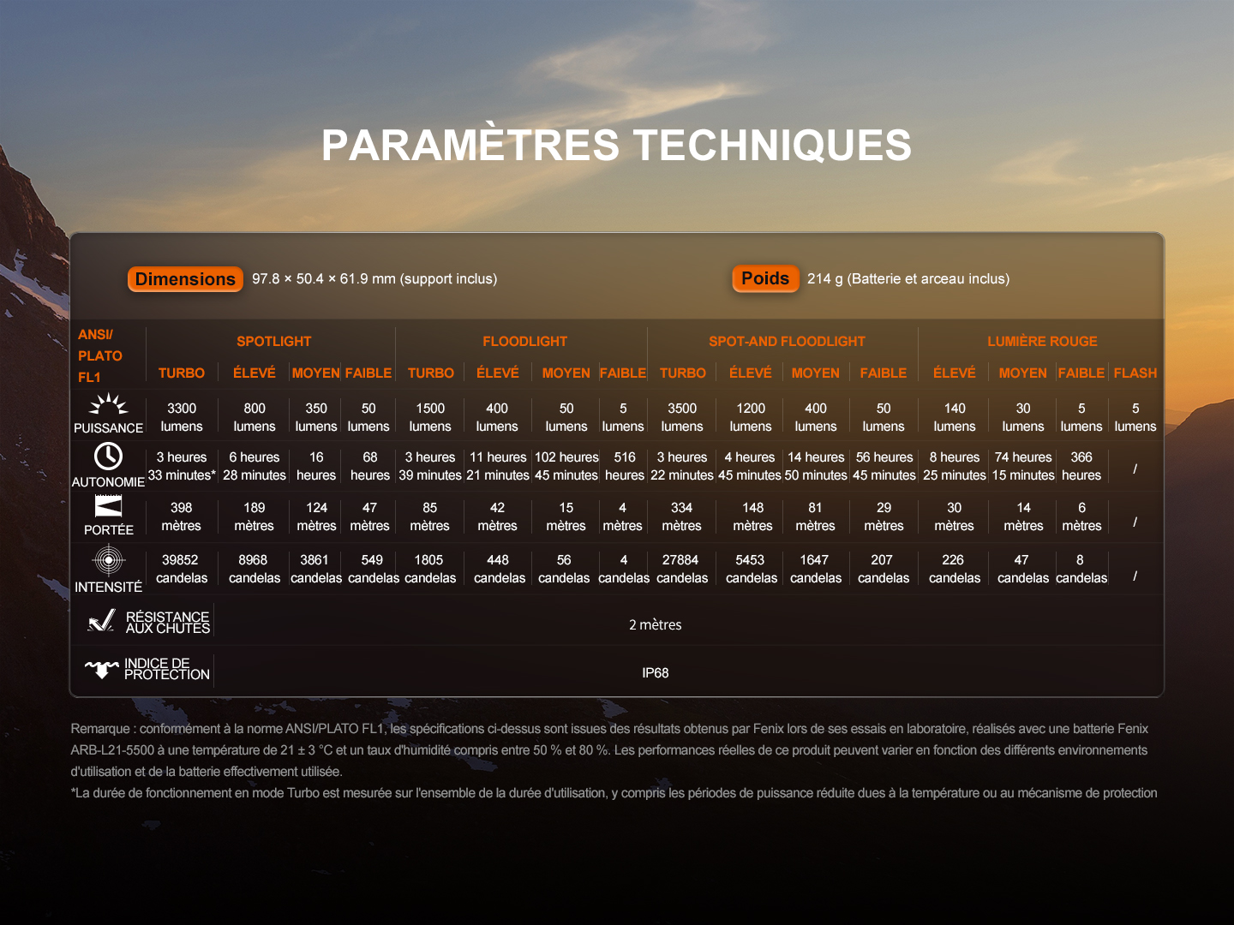Click the PARAMÈTRES TECHNIQUES title
This screenshot has width=1234, height=925.
[617, 145]
